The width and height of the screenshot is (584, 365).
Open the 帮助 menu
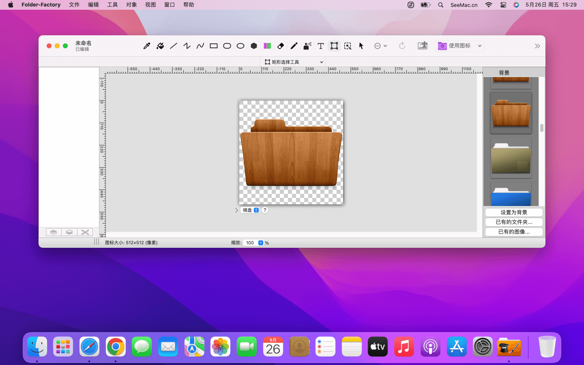click(189, 5)
